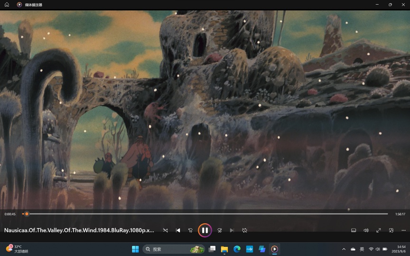The width and height of the screenshot is (410, 256).
Task: Skip back 10 seconds
Action: [x=190, y=230]
